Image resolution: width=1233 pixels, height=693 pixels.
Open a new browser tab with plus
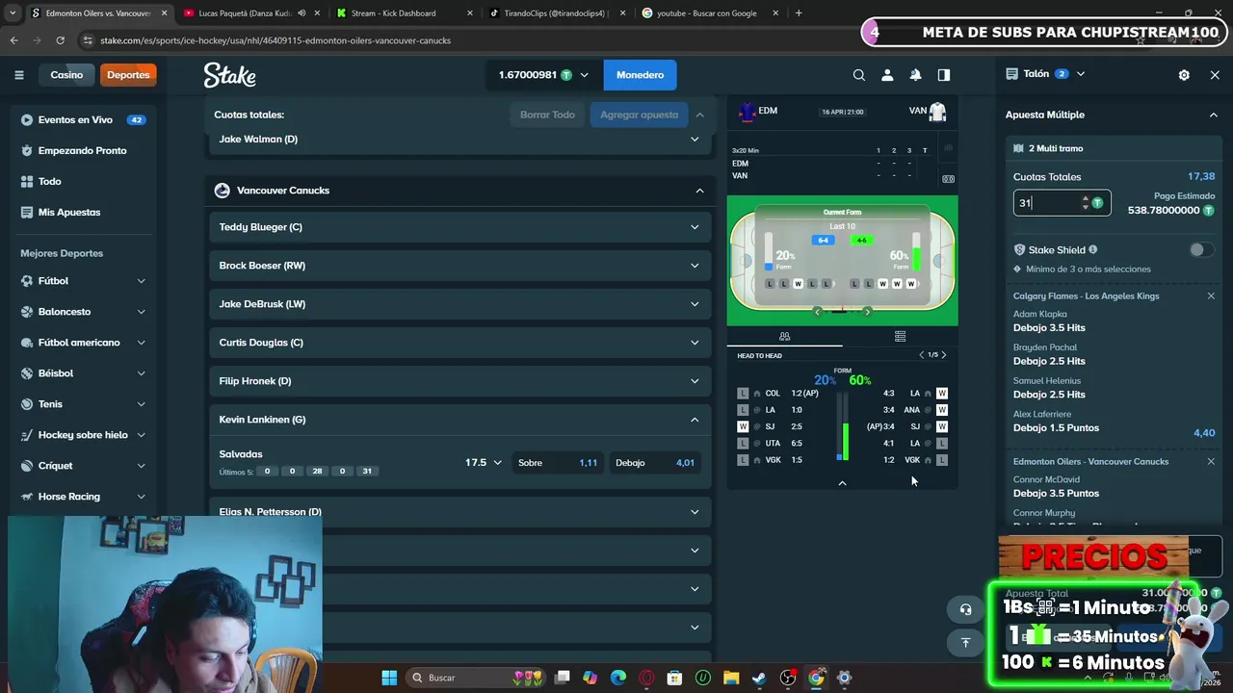pos(799,13)
